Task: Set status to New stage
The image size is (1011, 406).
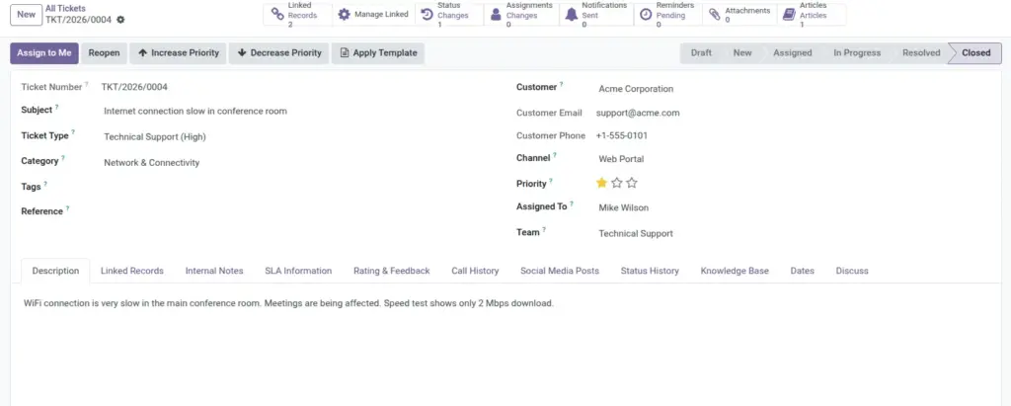Action: coord(742,53)
